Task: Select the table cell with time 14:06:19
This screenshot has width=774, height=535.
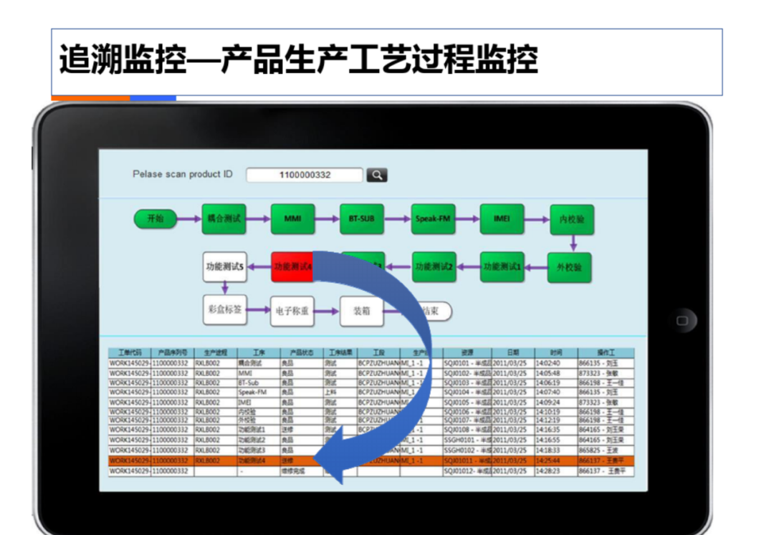Action: pos(556,382)
